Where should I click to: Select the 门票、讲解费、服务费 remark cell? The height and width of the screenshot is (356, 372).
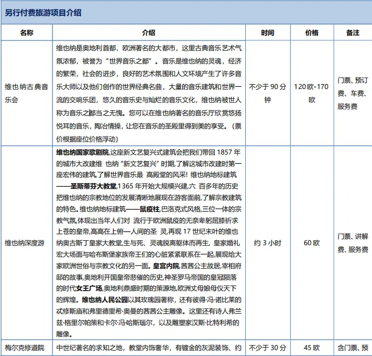click(x=353, y=243)
